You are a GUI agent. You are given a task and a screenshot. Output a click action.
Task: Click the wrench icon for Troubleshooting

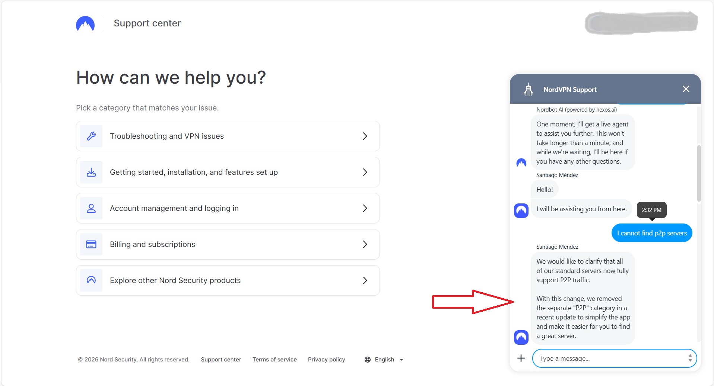click(91, 136)
